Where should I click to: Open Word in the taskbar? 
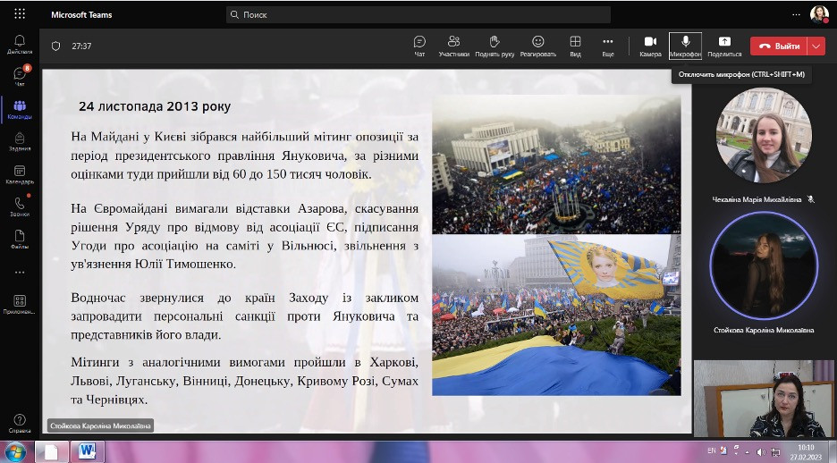[86, 451]
